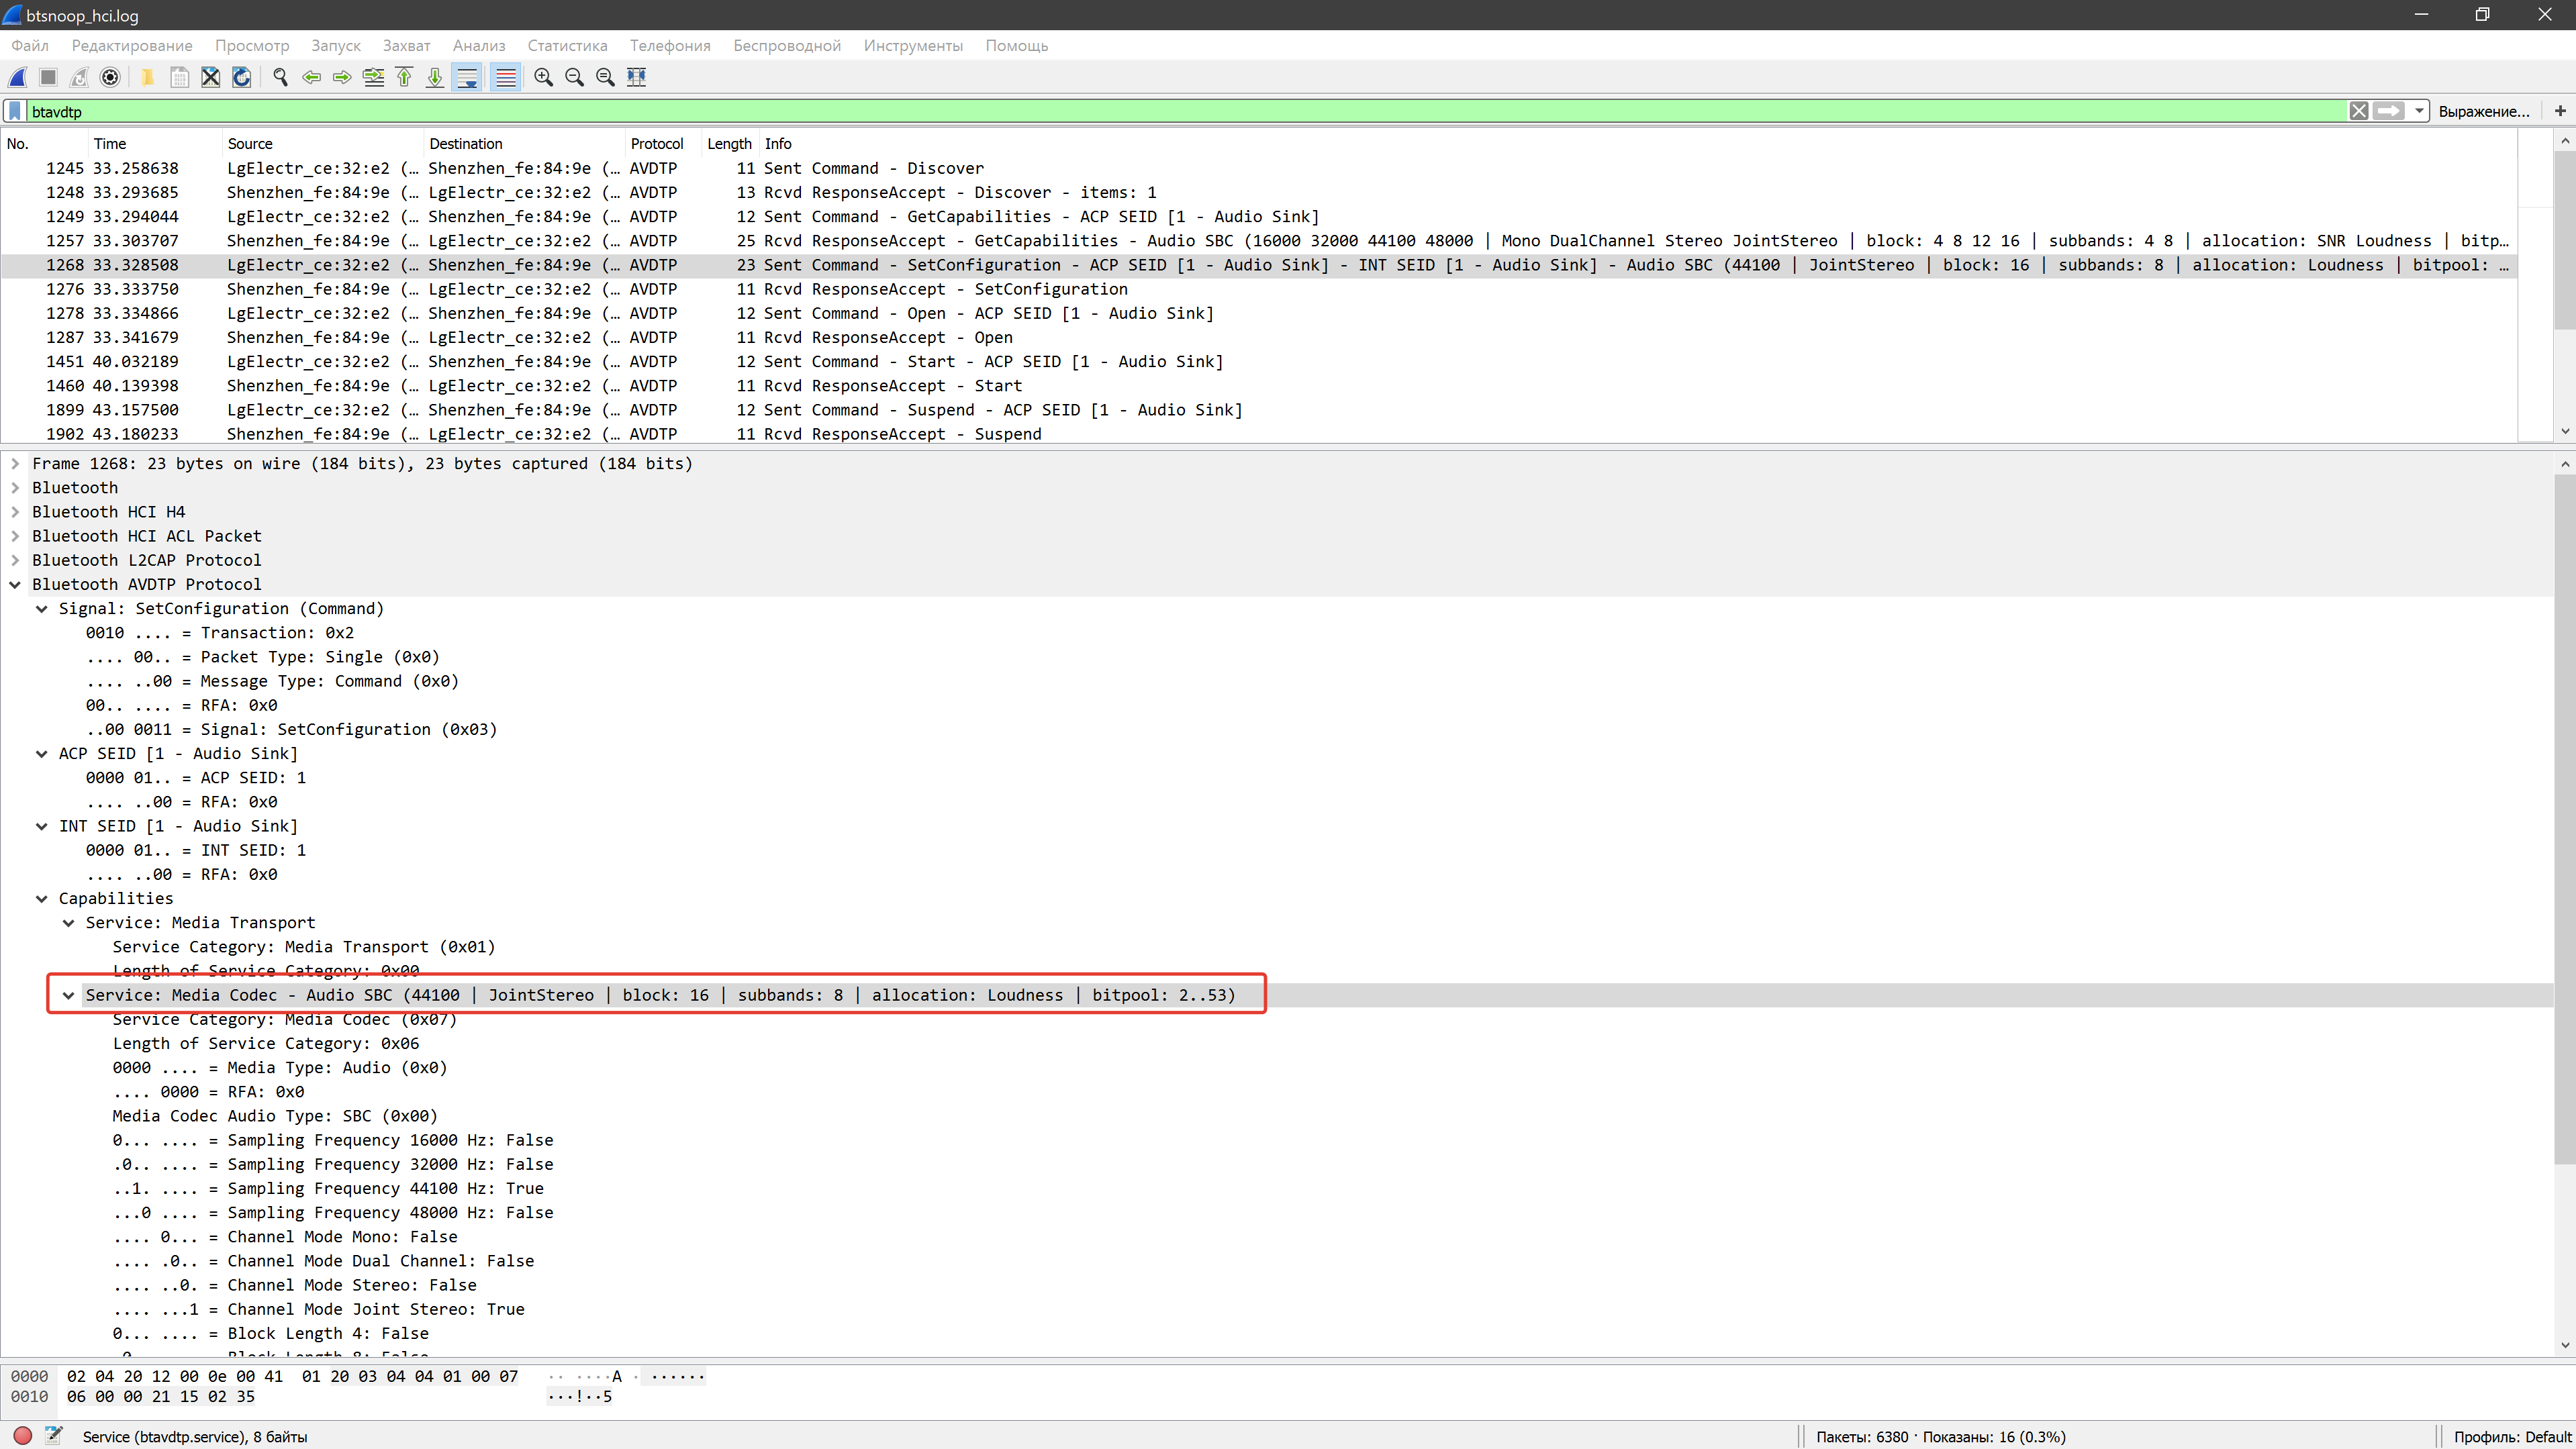The image size is (2576, 1449).
Task: Open capture options gear icon
Action: tap(111, 77)
